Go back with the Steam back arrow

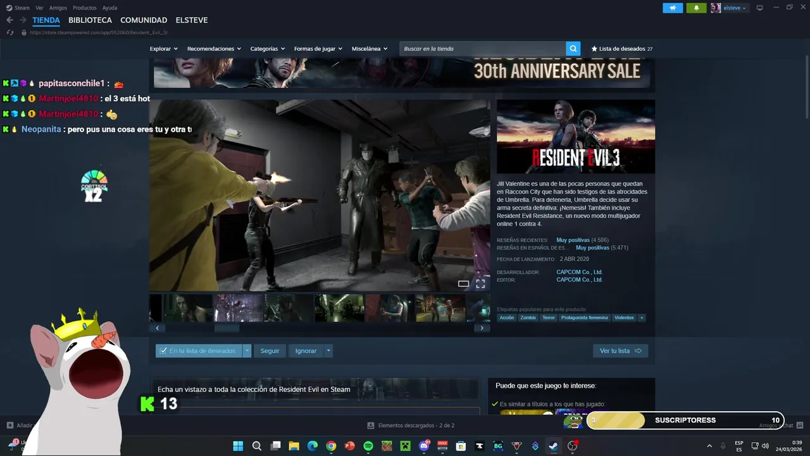pyautogui.click(x=9, y=20)
